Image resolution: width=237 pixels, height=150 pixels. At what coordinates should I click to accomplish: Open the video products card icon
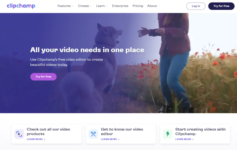19,134
